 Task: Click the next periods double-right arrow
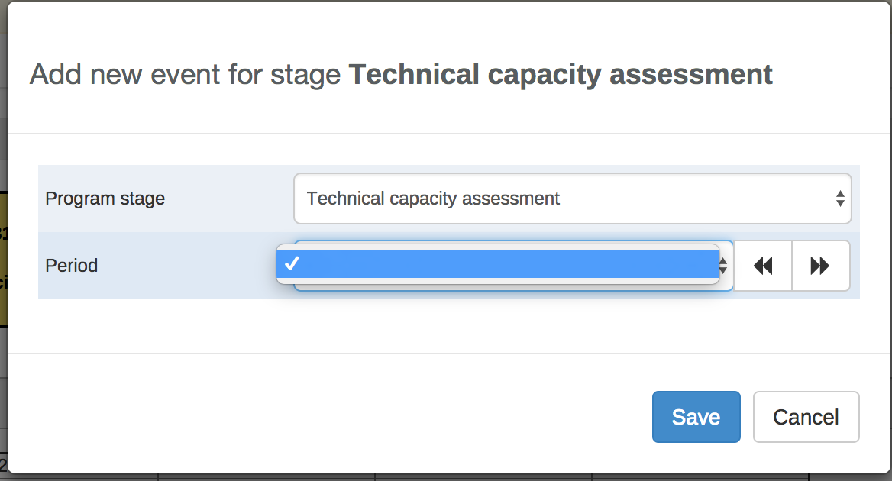point(820,266)
